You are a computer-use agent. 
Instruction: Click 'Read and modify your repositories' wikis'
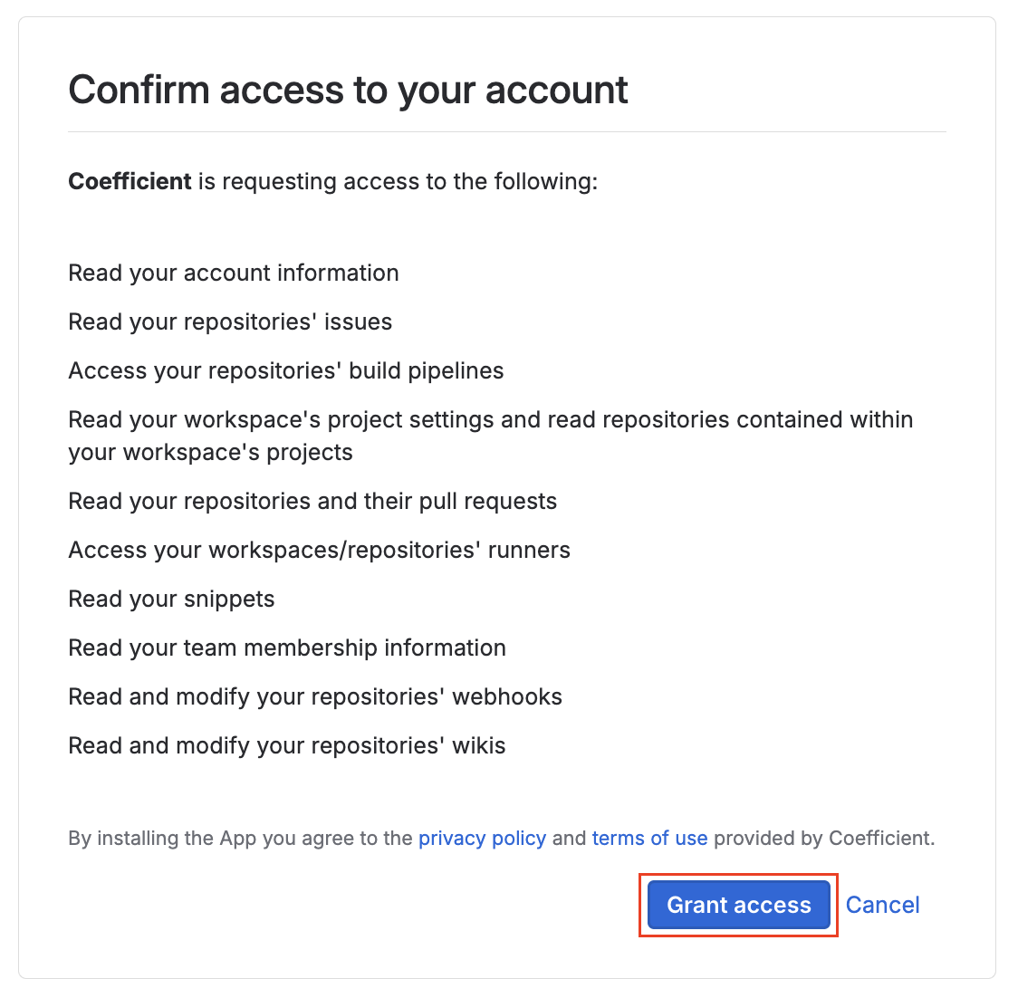pos(287,745)
